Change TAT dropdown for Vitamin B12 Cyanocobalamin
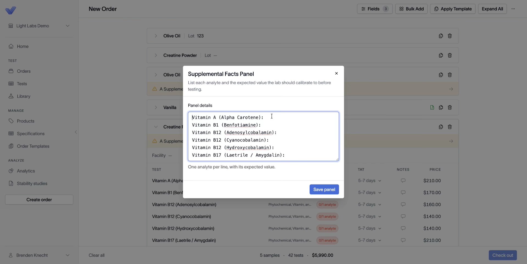527x264 pixels. pyautogui.click(x=369, y=217)
